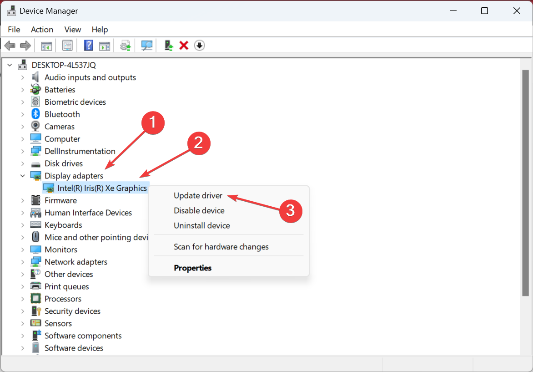Select the Software devices entry

point(74,348)
